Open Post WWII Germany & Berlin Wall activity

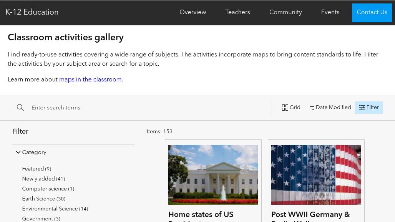[310, 215]
